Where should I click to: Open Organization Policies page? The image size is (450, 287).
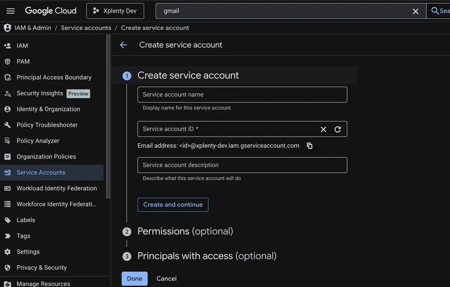(x=46, y=157)
